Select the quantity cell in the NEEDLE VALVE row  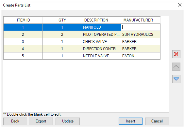[62, 56]
